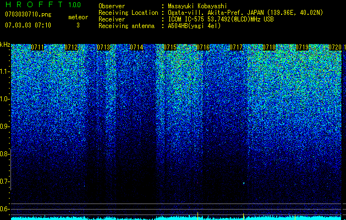Click the 0717 time marker
Viewport: 346px width, 220px height.
236,47
